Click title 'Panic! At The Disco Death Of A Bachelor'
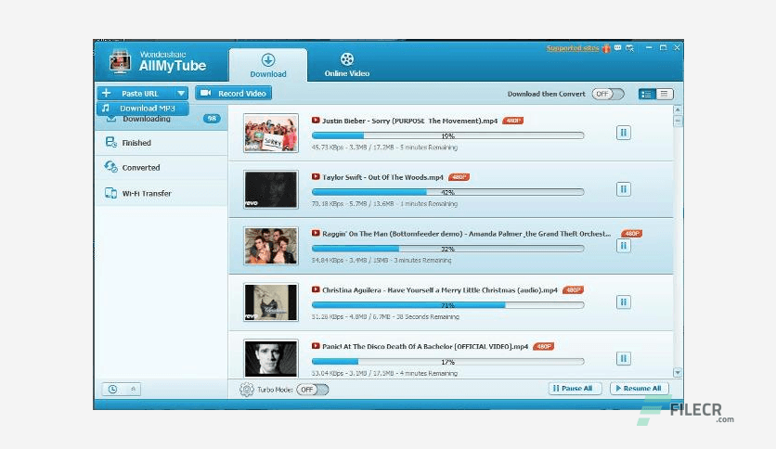 click(425, 346)
